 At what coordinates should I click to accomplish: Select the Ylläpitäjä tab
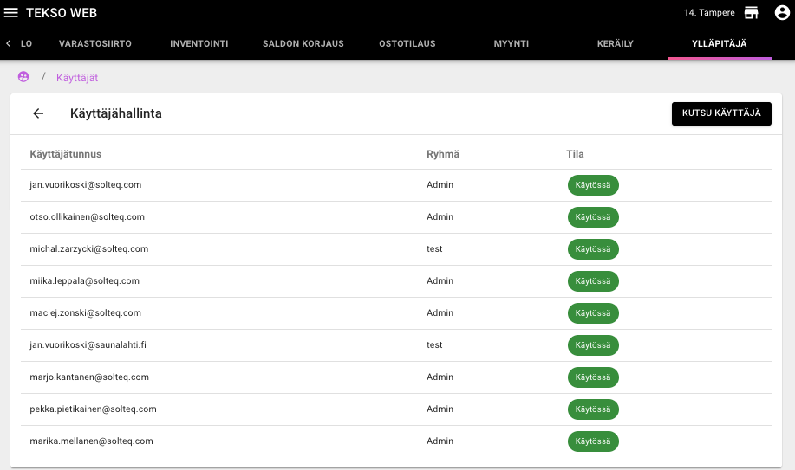(720, 43)
